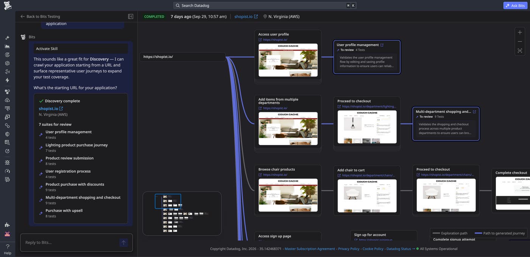Zoom in on the journey canvas

[520, 32]
